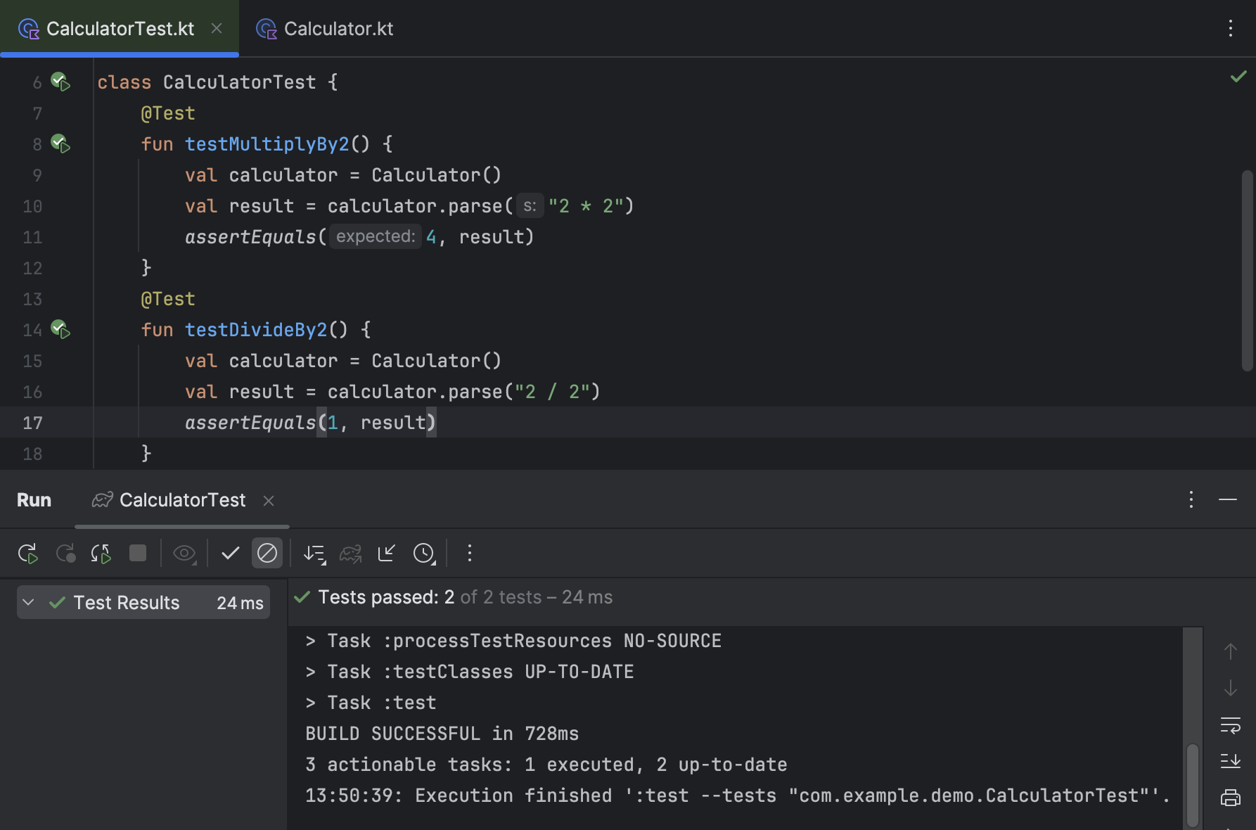Click Rerun Failed Tests icon
The height and width of the screenshot is (830, 1256).
tap(65, 554)
